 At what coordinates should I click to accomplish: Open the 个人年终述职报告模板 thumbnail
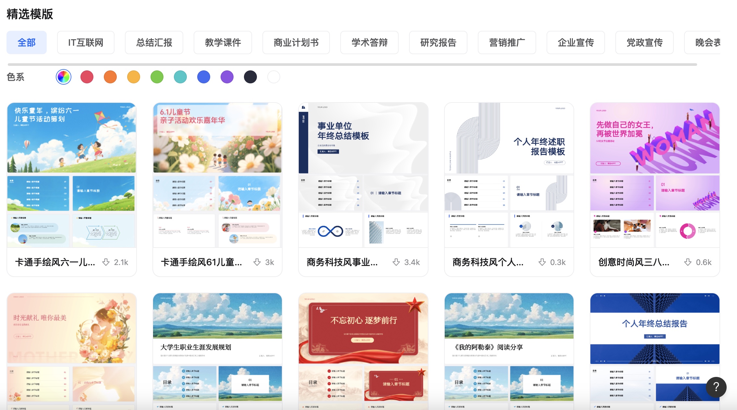click(509, 175)
